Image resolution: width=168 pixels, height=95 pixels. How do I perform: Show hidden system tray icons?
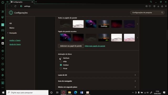click(x=133, y=93)
